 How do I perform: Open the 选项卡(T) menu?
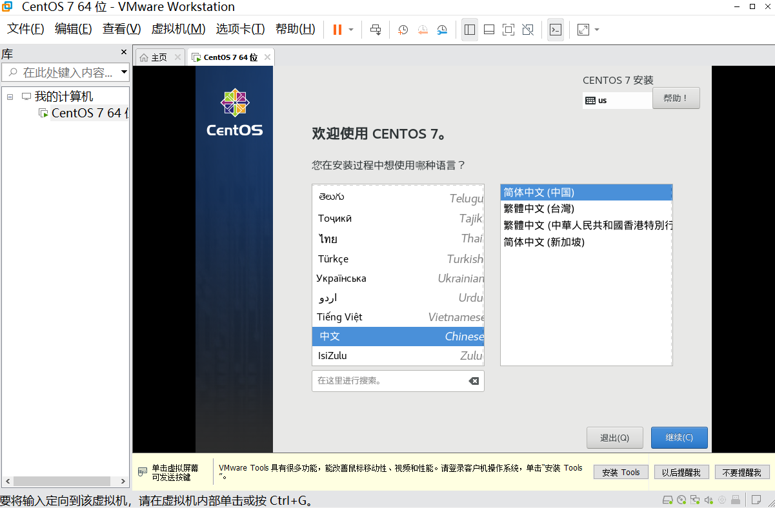240,29
